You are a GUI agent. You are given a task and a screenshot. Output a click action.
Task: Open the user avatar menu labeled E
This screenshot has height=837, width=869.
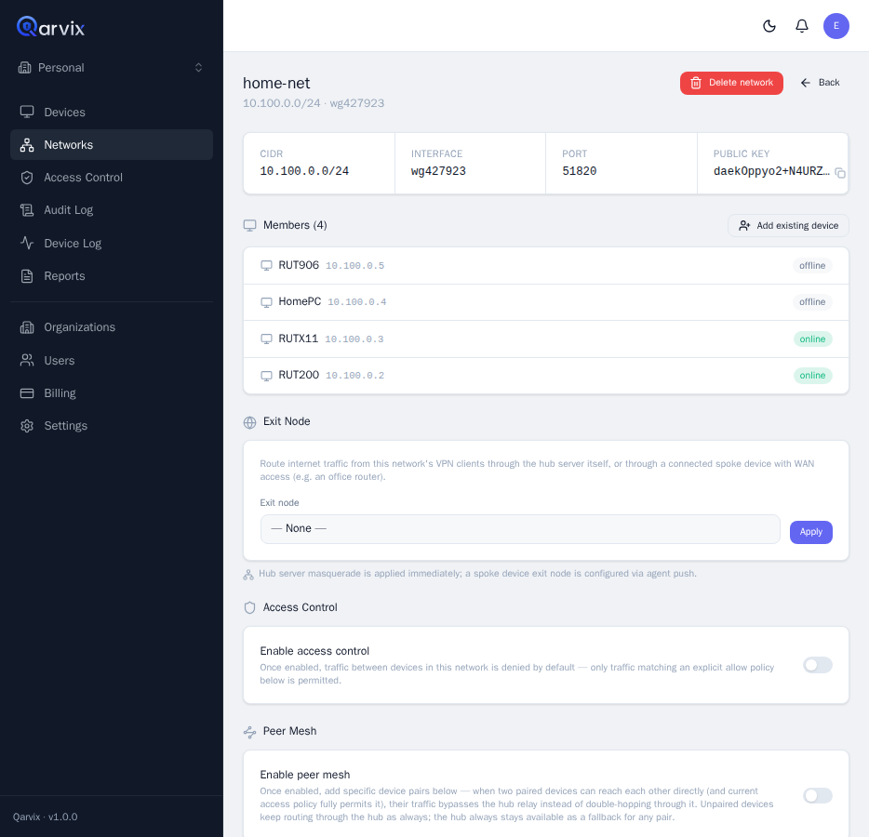click(836, 26)
